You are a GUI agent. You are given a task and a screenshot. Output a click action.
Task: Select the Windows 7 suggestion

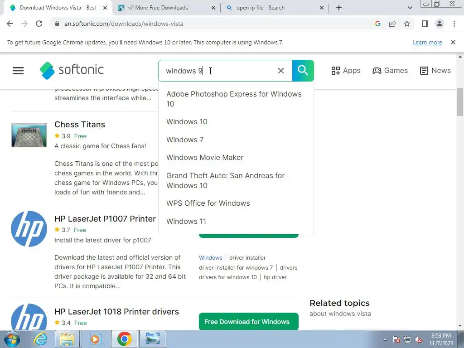pyautogui.click(x=236, y=140)
